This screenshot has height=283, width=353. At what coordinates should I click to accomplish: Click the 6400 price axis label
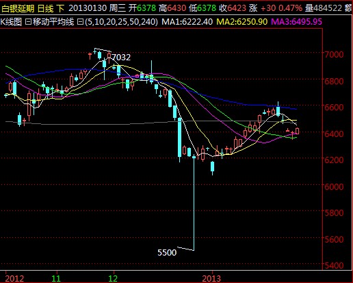tap(334, 134)
